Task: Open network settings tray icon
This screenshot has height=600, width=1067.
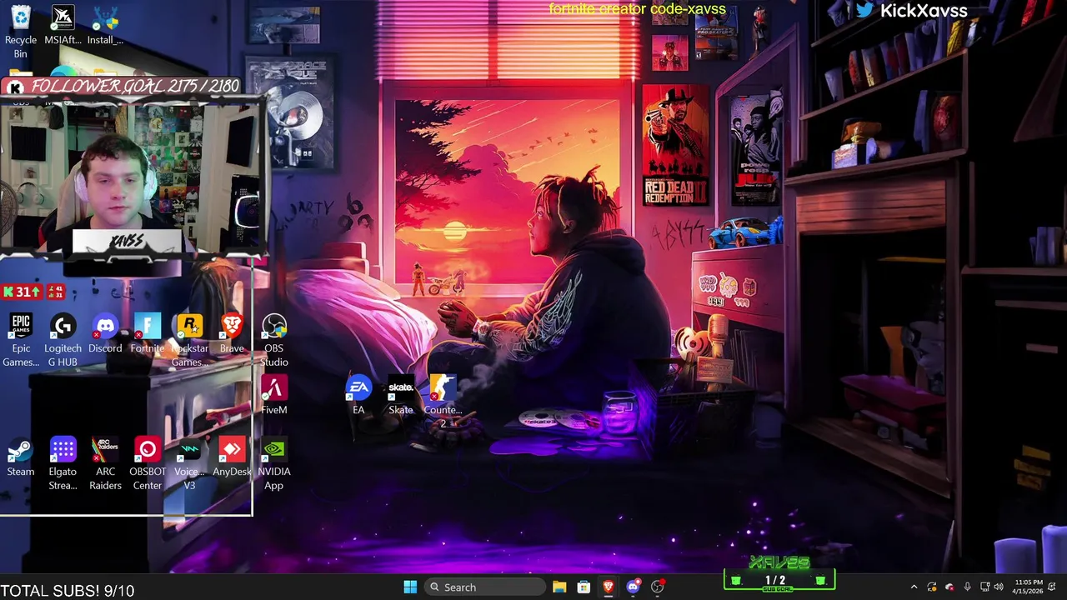Action: pyautogui.click(x=984, y=587)
